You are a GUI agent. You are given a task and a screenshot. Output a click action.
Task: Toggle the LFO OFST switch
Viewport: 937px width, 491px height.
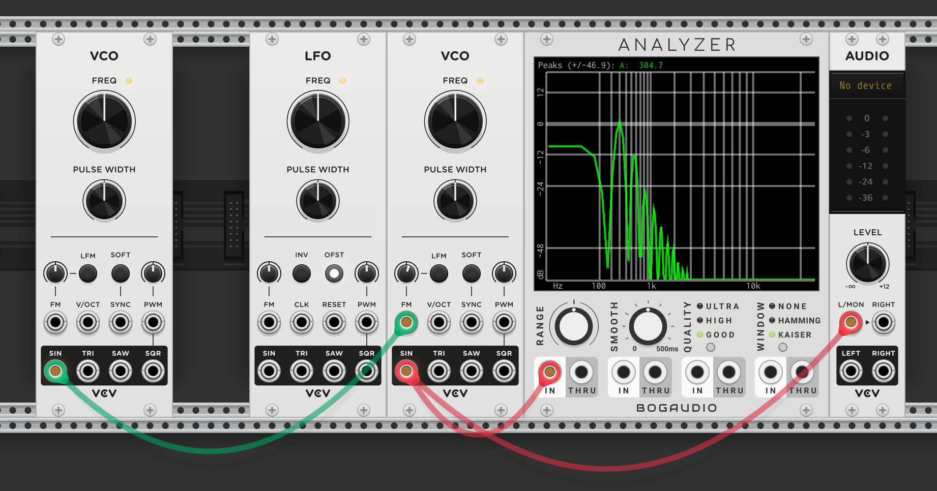tap(334, 273)
